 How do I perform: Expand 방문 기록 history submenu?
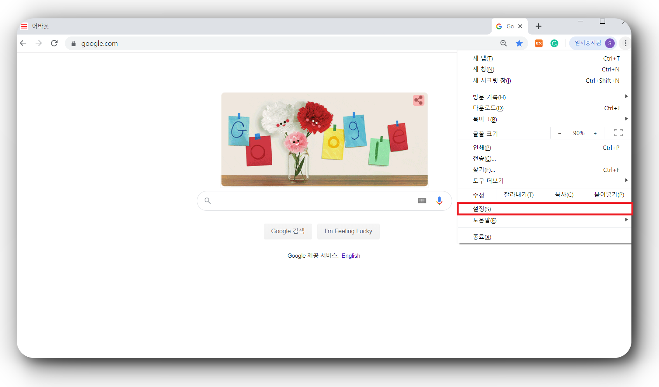click(x=544, y=97)
